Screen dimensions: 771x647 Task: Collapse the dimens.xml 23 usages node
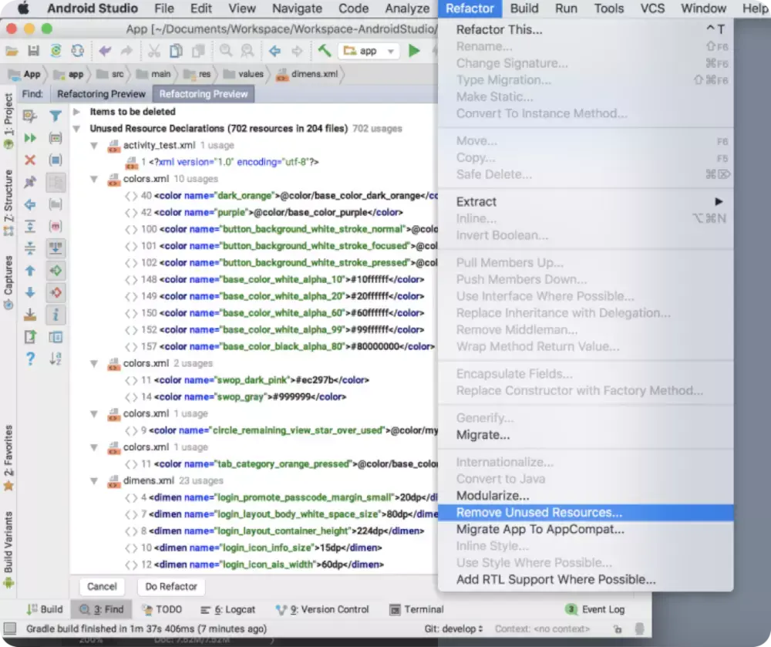pyautogui.click(x=93, y=481)
